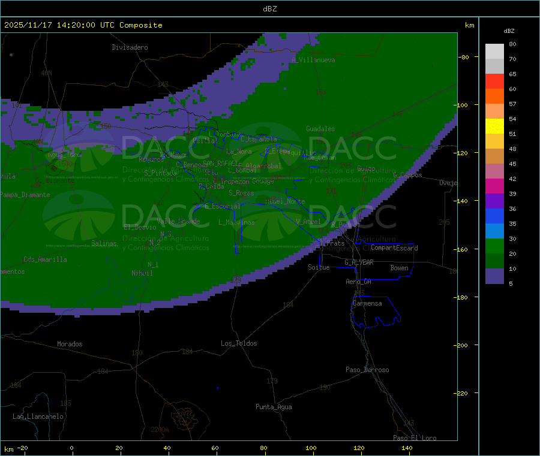Select the 5 dBZ purple legend swatch
Viewport: 540px width, 456px height.
(x=494, y=276)
